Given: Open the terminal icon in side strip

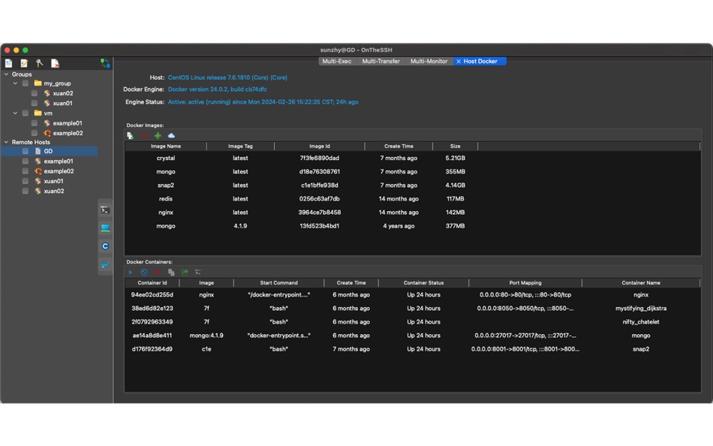Looking at the screenshot, I should (x=105, y=209).
